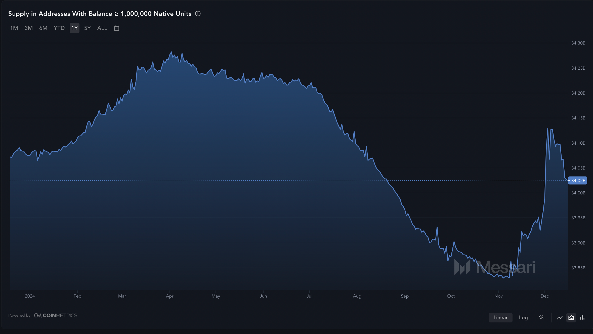Click the Jul x-axis label
The width and height of the screenshot is (593, 334).
[x=310, y=296]
